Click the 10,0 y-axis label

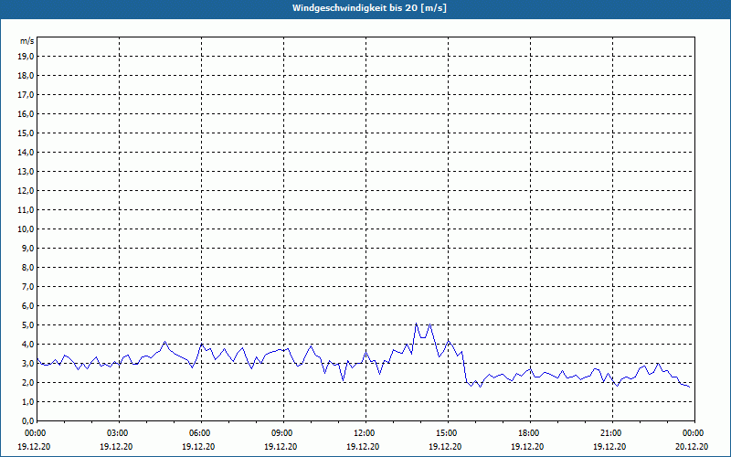tap(26, 229)
